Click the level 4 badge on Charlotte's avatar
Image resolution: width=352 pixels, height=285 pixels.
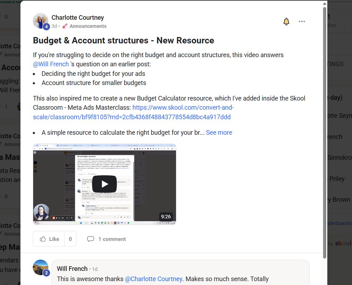tap(46, 26)
